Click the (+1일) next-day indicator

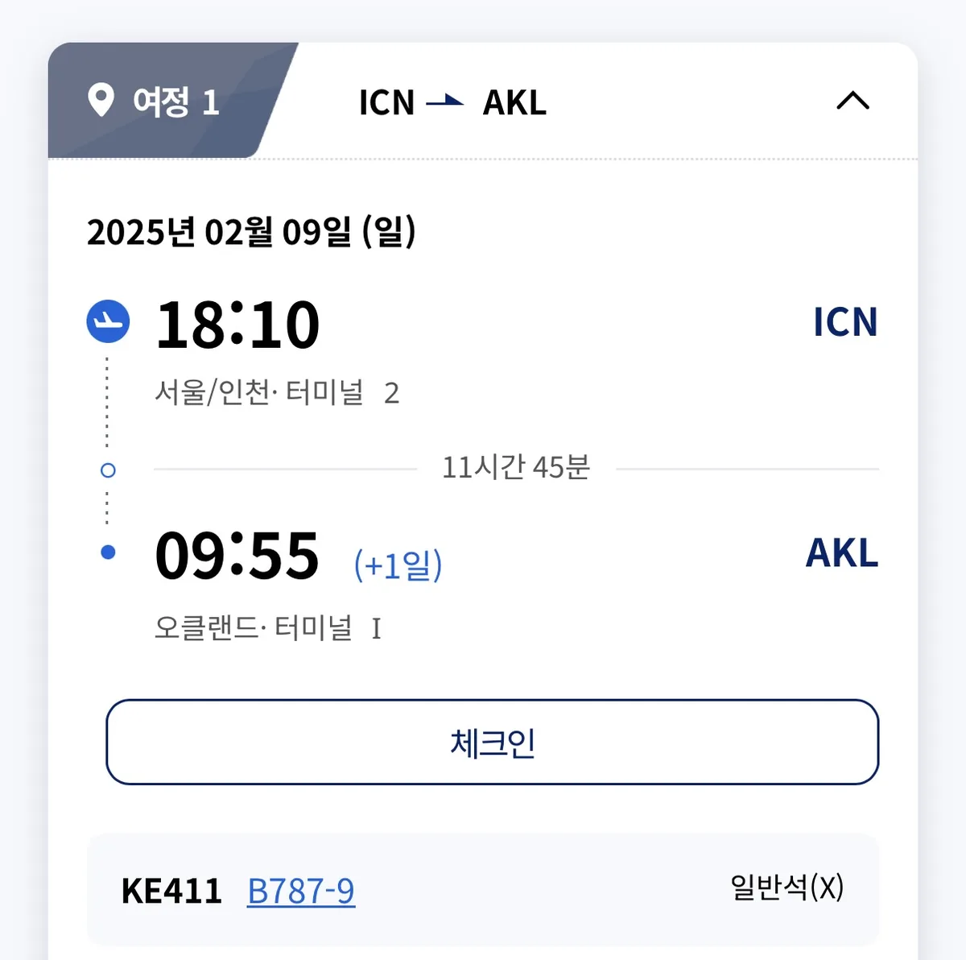[x=398, y=565]
